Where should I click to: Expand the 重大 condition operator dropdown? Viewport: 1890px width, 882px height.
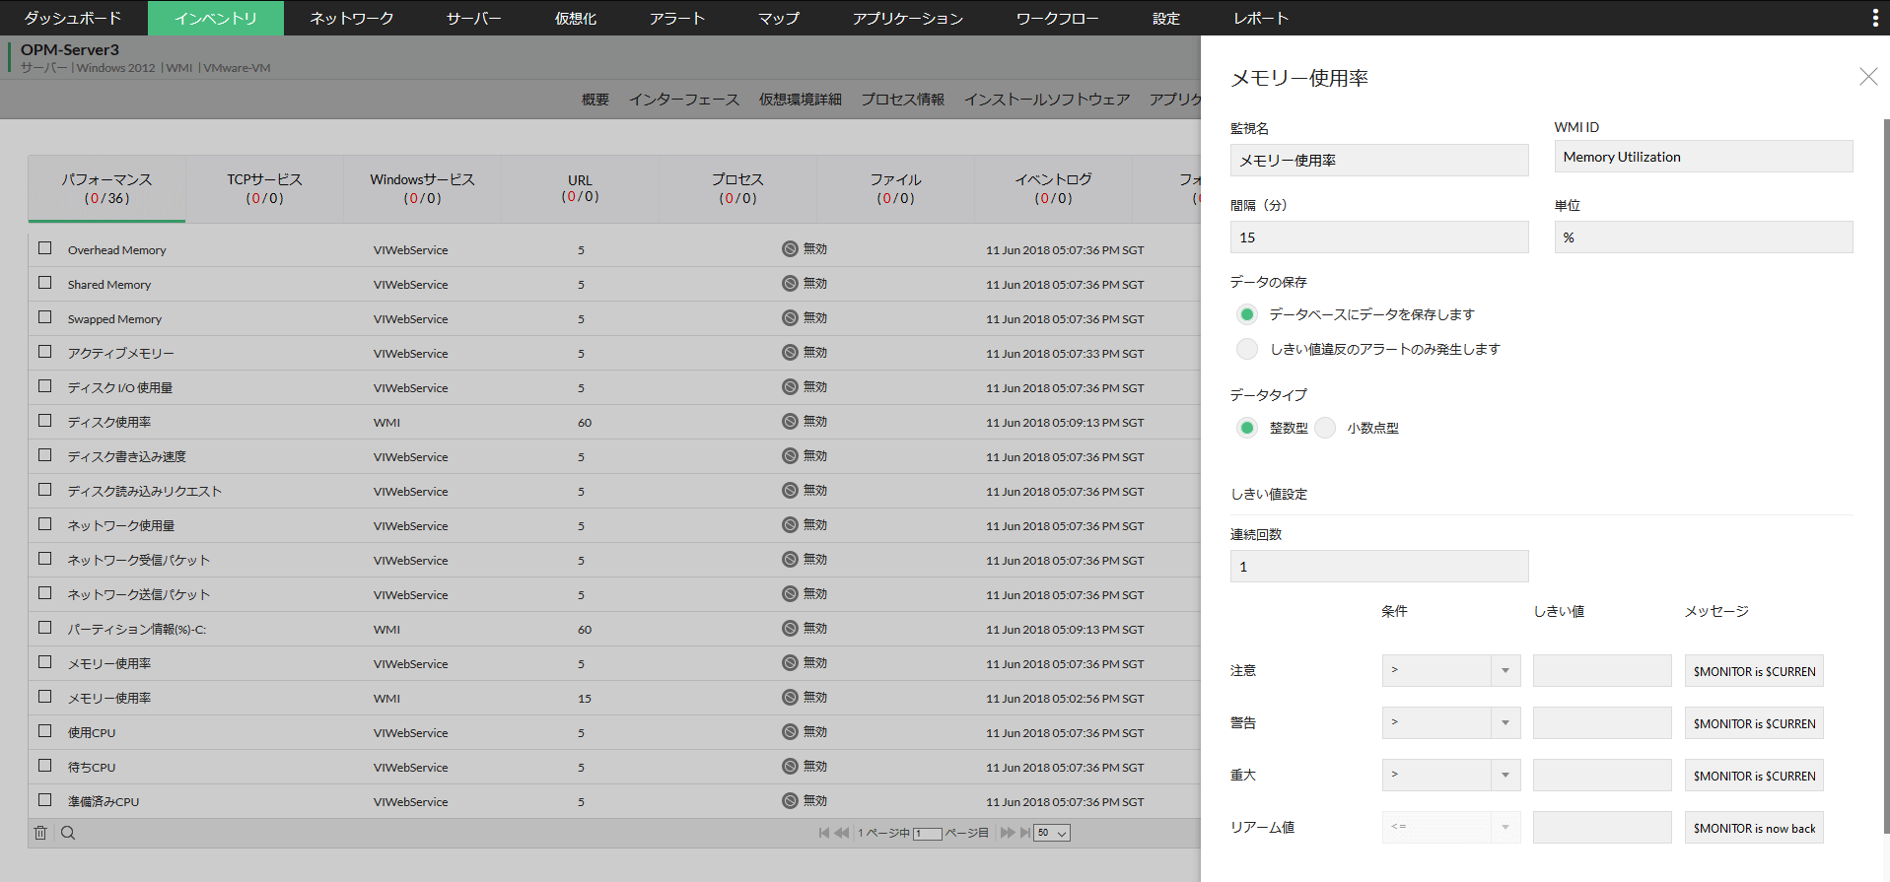(x=1450, y=775)
